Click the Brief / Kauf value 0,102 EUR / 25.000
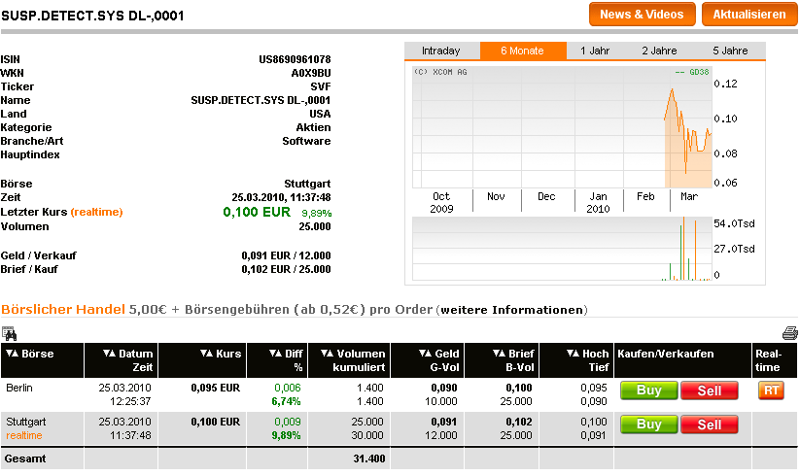 [x=286, y=269]
